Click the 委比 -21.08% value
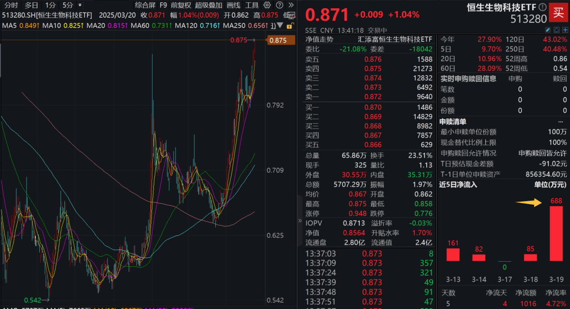Image resolution: width=570 pixels, height=309 pixels. 353,49
